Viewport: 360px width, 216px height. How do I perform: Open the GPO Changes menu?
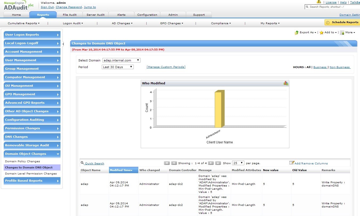pyautogui.click(x=171, y=23)
